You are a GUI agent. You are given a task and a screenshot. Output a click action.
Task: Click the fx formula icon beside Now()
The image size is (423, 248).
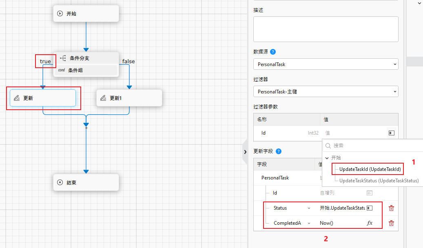[x=370, y=223]
